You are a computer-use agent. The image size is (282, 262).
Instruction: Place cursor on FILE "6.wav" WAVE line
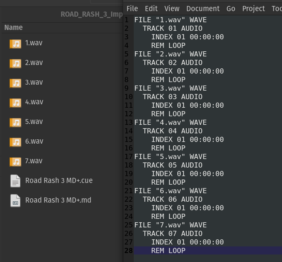coord(170,191)
